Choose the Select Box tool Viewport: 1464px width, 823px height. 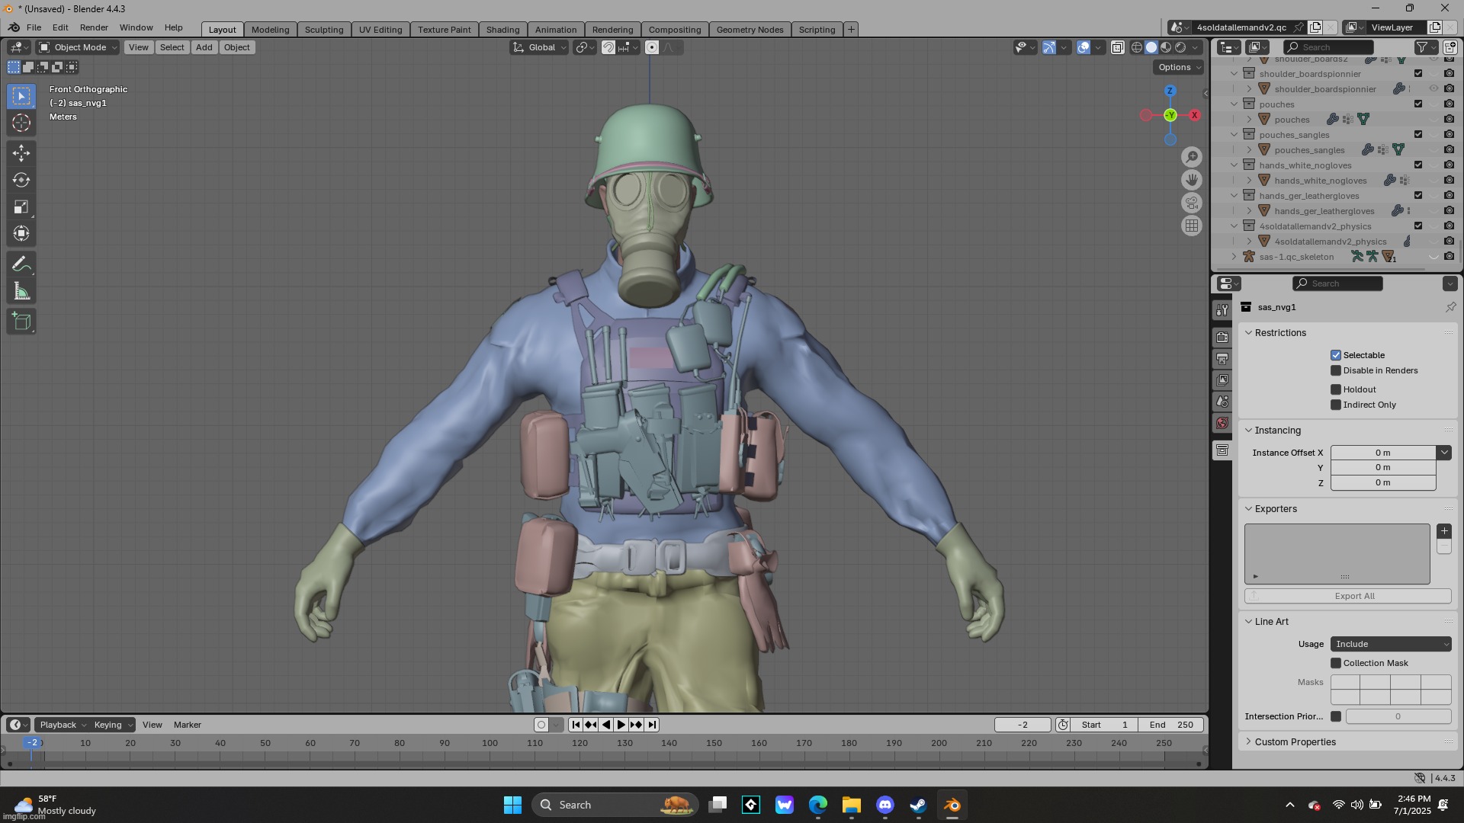pos(21,96)
